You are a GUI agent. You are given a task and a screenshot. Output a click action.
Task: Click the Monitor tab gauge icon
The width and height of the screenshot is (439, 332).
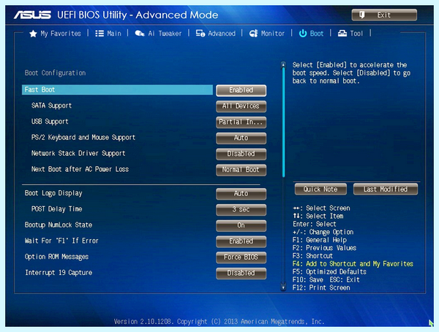[253, 34]
